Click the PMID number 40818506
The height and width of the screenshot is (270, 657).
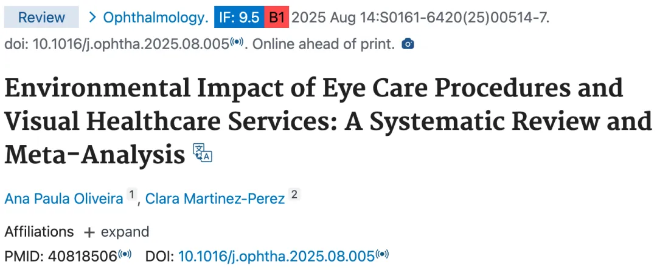(x=82, y=256)
